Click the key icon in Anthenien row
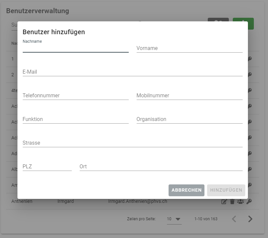The width and height of the screenshot is (268, 238). point(249,202)
